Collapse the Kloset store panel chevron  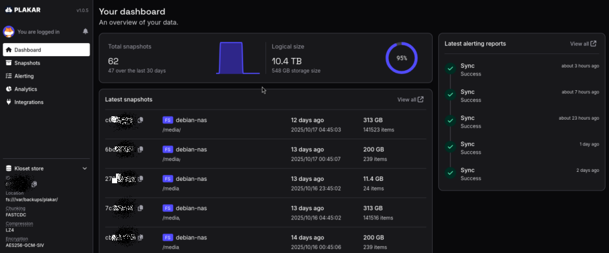point(85,168)
